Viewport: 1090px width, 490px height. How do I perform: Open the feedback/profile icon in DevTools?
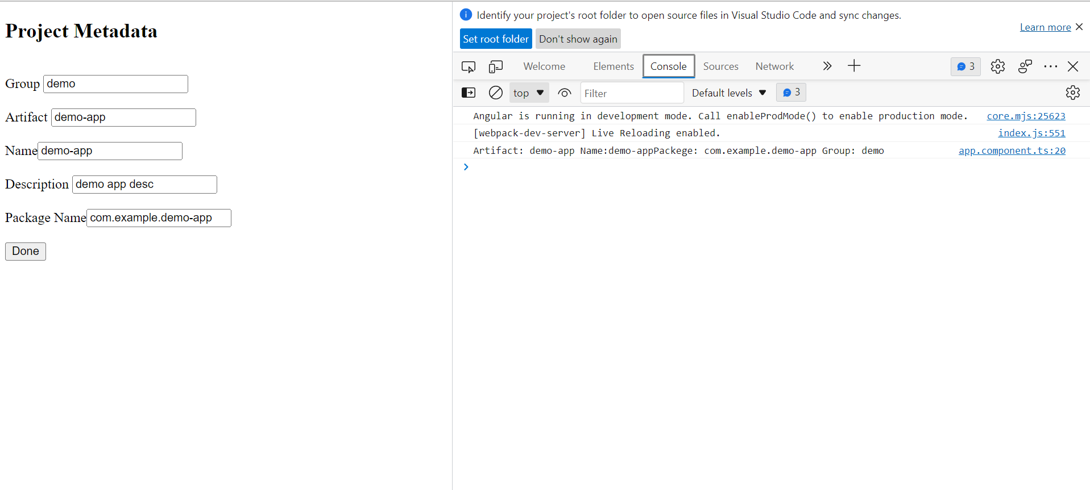coord(1025,66)
